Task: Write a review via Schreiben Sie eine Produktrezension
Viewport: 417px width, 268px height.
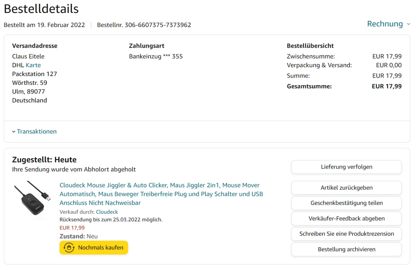Action: click(346, 234)
